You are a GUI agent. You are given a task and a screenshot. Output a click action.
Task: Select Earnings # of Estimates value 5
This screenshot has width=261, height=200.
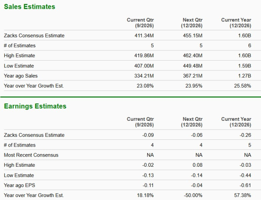click(x=250, y=145)
